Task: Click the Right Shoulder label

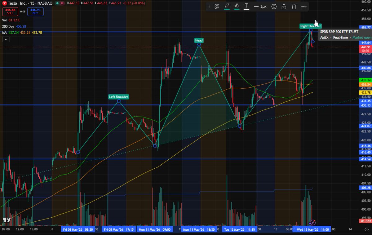Action: [x=310, y=26]
